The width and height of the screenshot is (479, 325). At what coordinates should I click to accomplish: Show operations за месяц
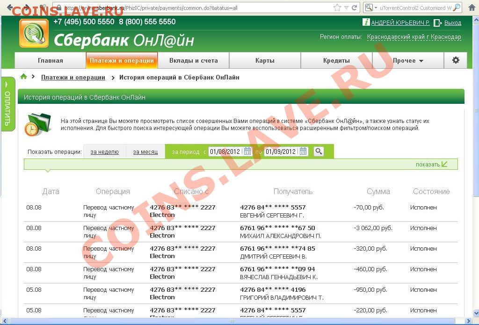click(145, 152)
